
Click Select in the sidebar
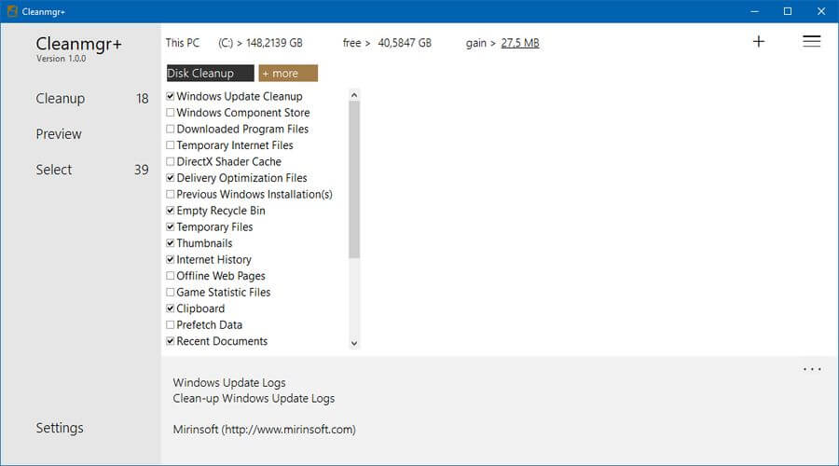53,170
